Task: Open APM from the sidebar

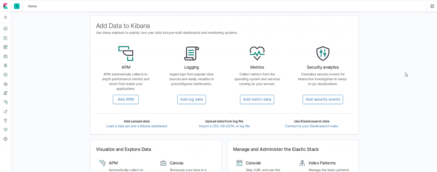Action: point(5,102)
